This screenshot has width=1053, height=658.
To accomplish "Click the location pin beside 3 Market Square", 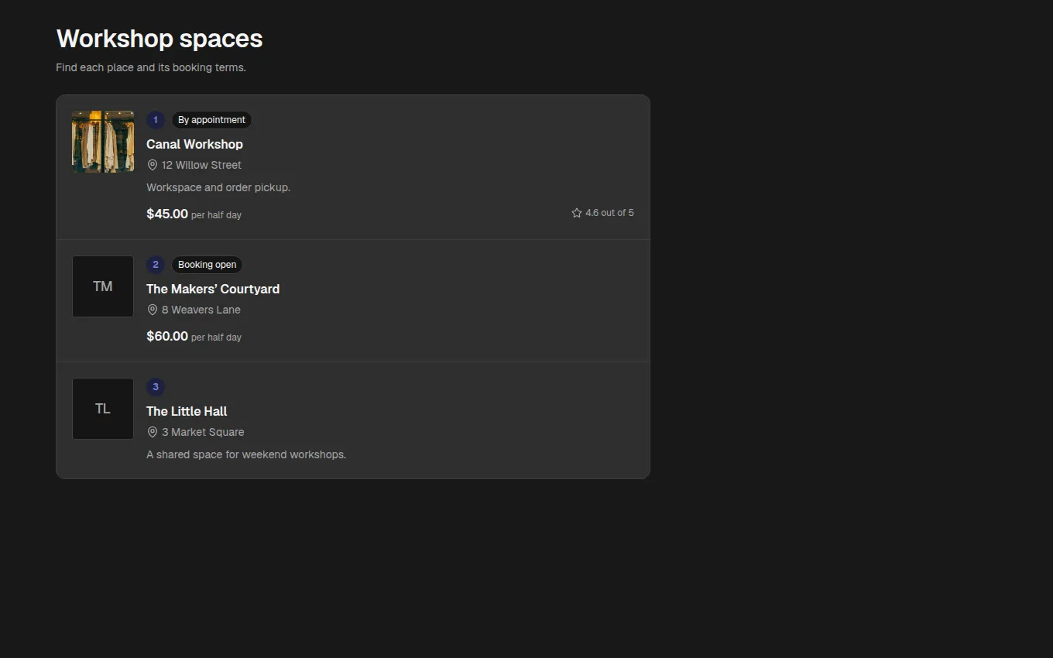I will tap(153, 432).
